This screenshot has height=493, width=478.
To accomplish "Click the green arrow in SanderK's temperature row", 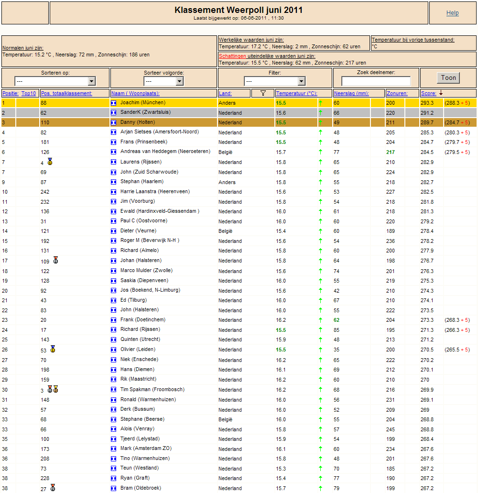I will point(320,112).
